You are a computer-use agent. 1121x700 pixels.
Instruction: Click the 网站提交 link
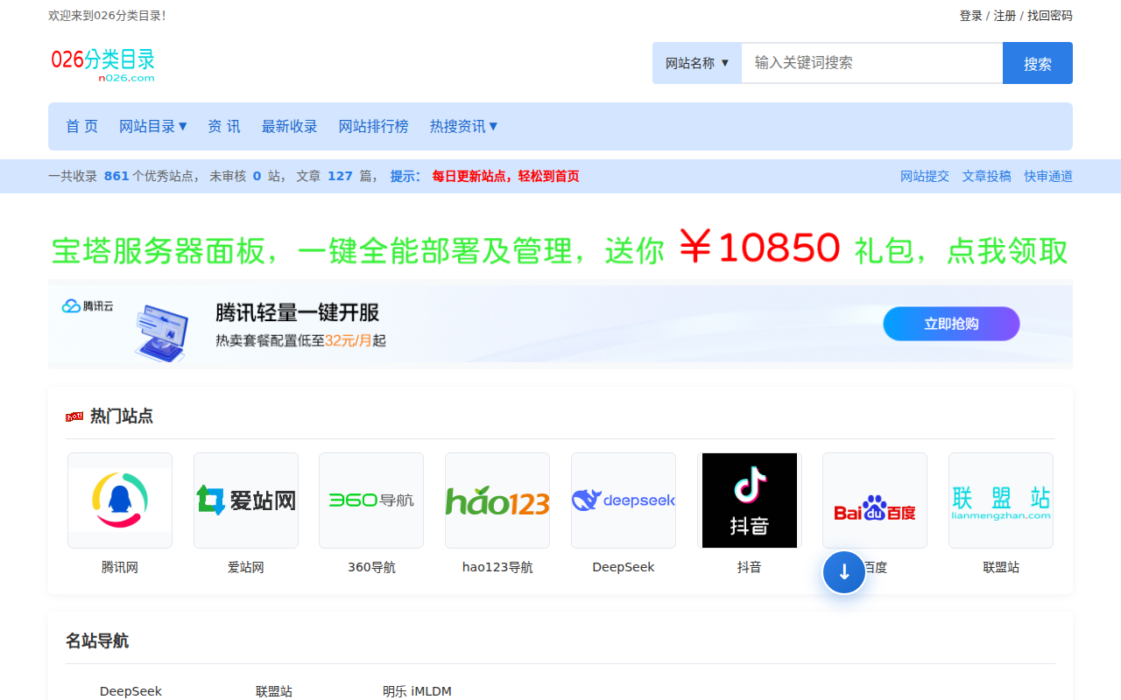[x=925, y=176]
